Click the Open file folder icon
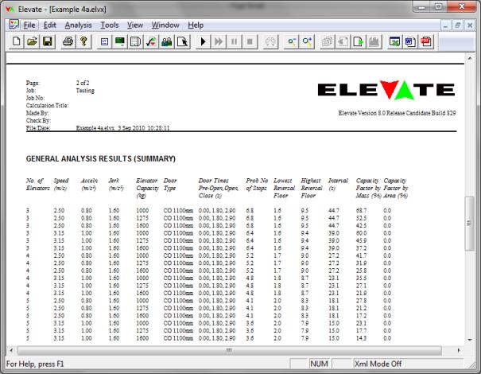Image resolution: width=481 pixels, height=374 pixels. (32, 41)
